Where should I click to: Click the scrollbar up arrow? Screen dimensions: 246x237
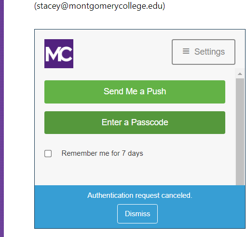(x=240, y=74)
